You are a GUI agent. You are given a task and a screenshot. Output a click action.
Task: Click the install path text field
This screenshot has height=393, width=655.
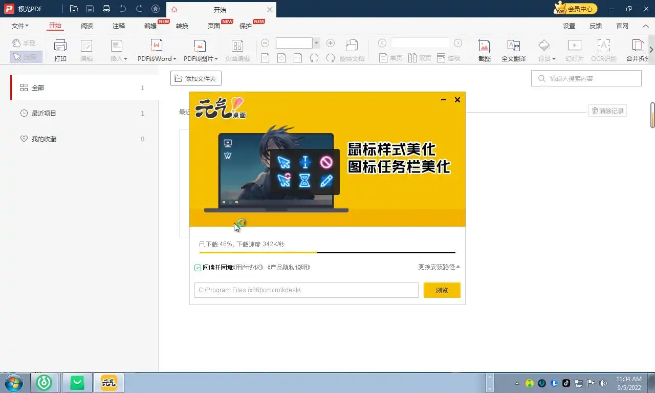pos(307,290)
